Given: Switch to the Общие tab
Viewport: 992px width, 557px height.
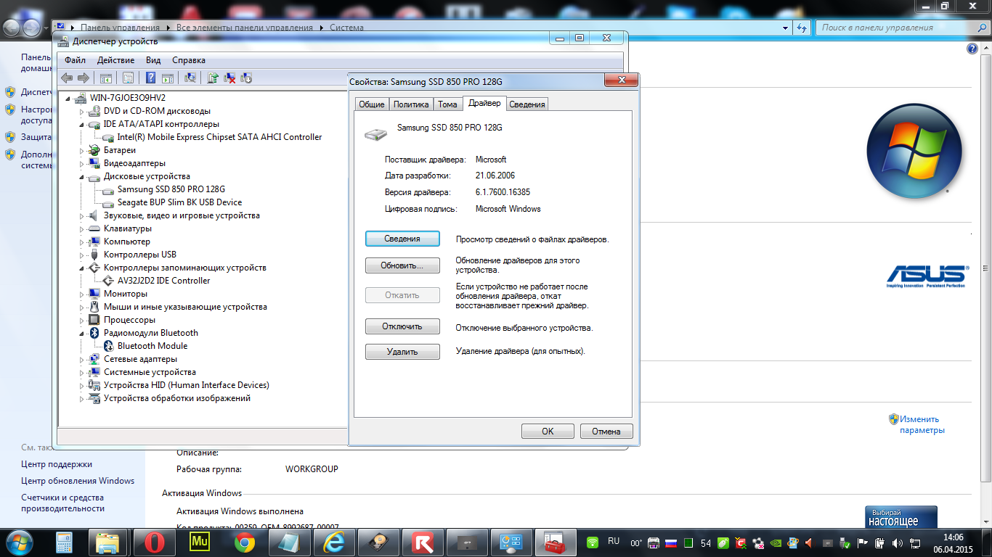Looking at the screenshot, I should pos(372,104).
